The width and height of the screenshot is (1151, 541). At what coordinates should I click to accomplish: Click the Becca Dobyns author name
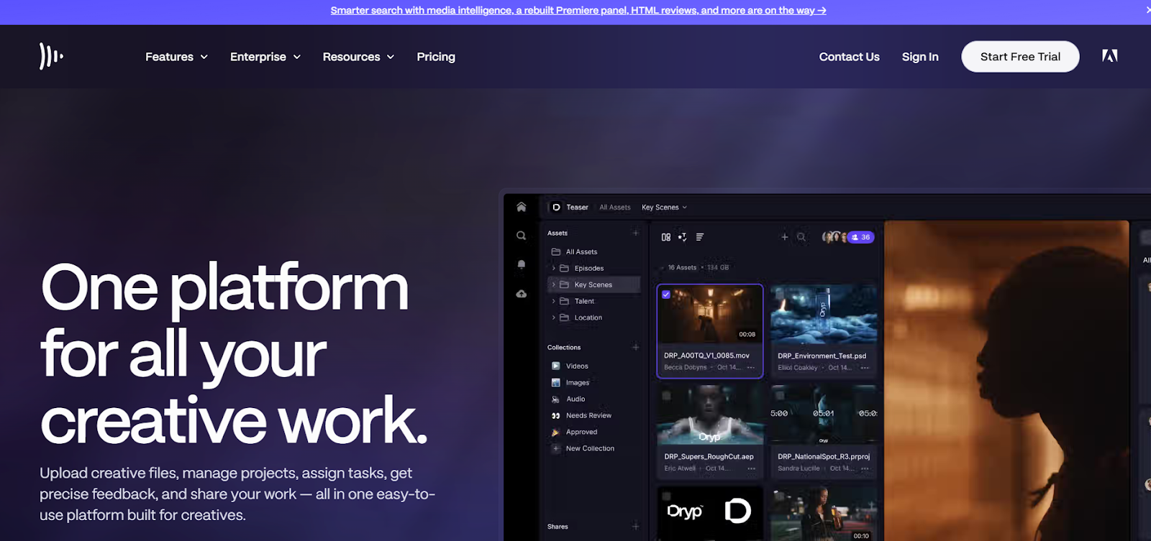[x=686, y=367]
